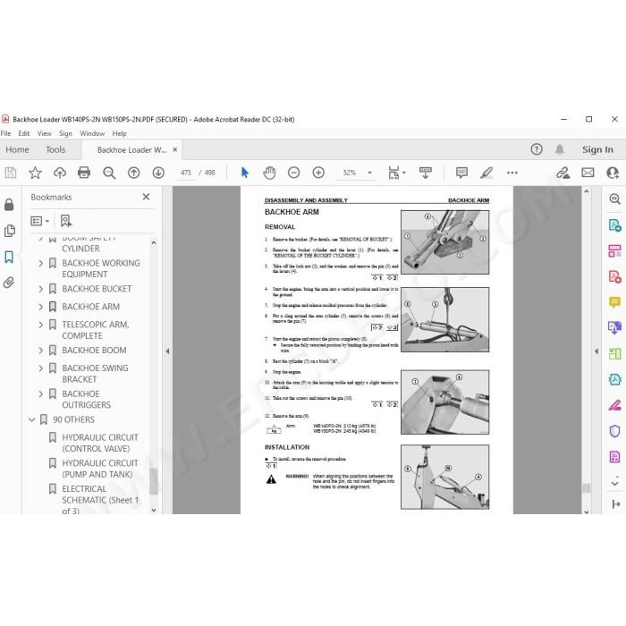
Task: Expand BACKHOE BOOM bookmark
Action: 41,351
